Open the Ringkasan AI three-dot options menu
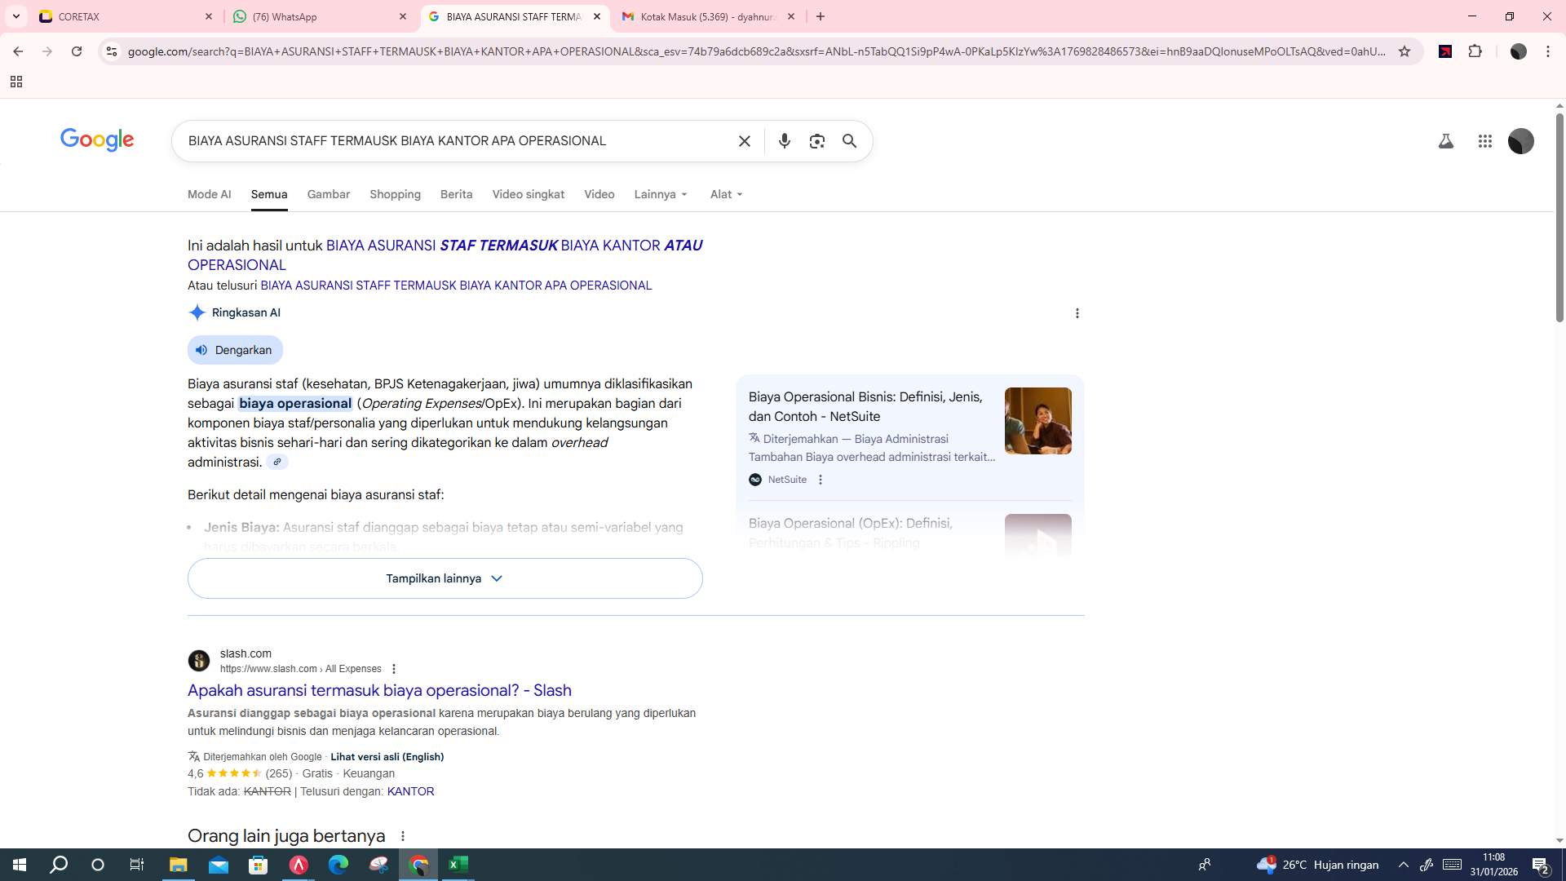1566x881 pixels. pyautogui.click(x=1077, y=312)
